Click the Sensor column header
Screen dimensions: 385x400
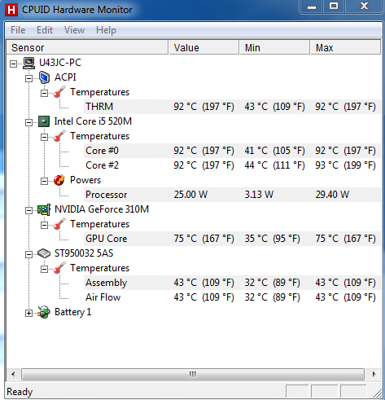pyautogui.click(x=87, y=47)
